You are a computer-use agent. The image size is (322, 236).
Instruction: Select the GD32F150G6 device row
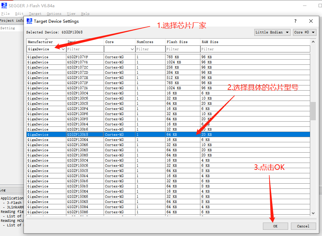[x=168, y=181]
